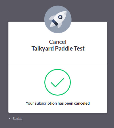The image size is (114, 128).
Task: Click the dark blue band on the rocket
Action: pyautogui.click(x=55, y=22)
